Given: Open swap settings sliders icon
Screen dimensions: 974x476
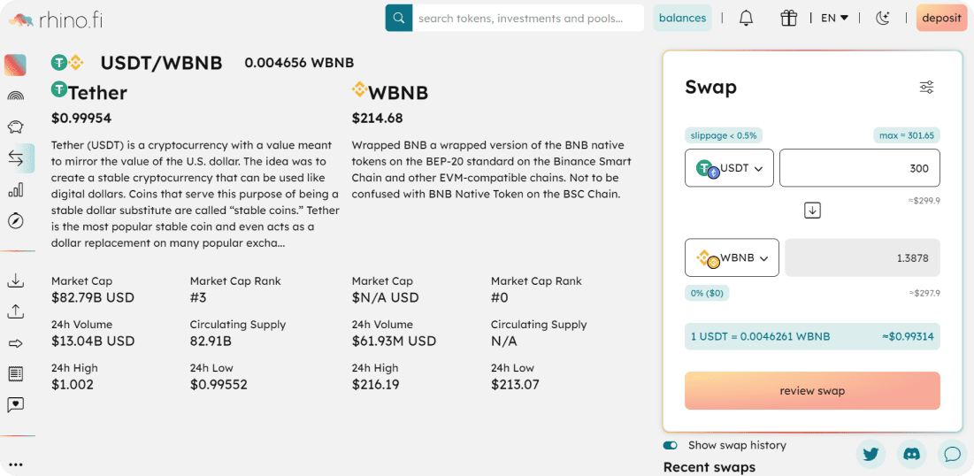Looking at the screenshot, I should point(926,88).
